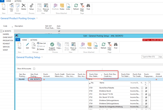Click Refresh in top ribbon
Viewport: 163px width, 110px height.
tap(76, 7)
